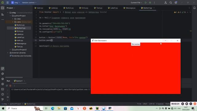The image size is (197, 111).
Task: Expand the .venv folder
Action: click(x=13, y=22)
